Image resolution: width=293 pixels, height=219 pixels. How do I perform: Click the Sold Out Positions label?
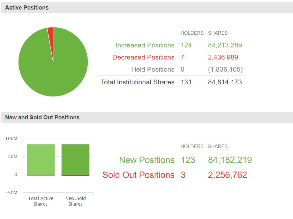[x=139, y=175]
